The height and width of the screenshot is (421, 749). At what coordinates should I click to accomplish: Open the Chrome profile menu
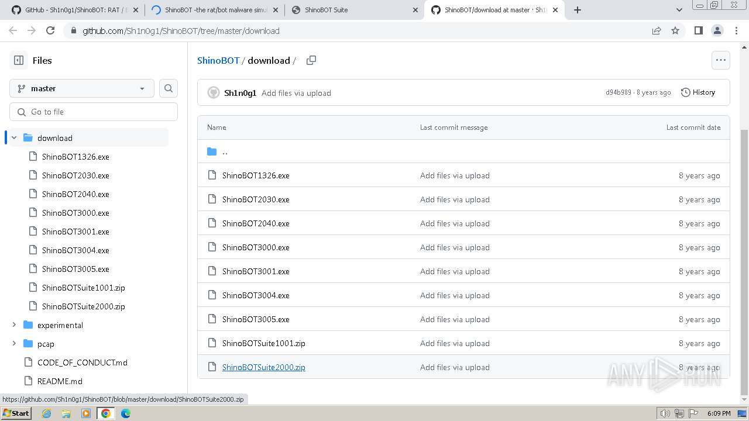coord(717,30)
